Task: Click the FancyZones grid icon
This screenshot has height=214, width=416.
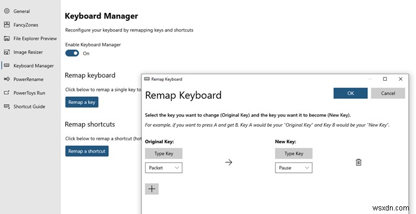Action: [7, 25]
